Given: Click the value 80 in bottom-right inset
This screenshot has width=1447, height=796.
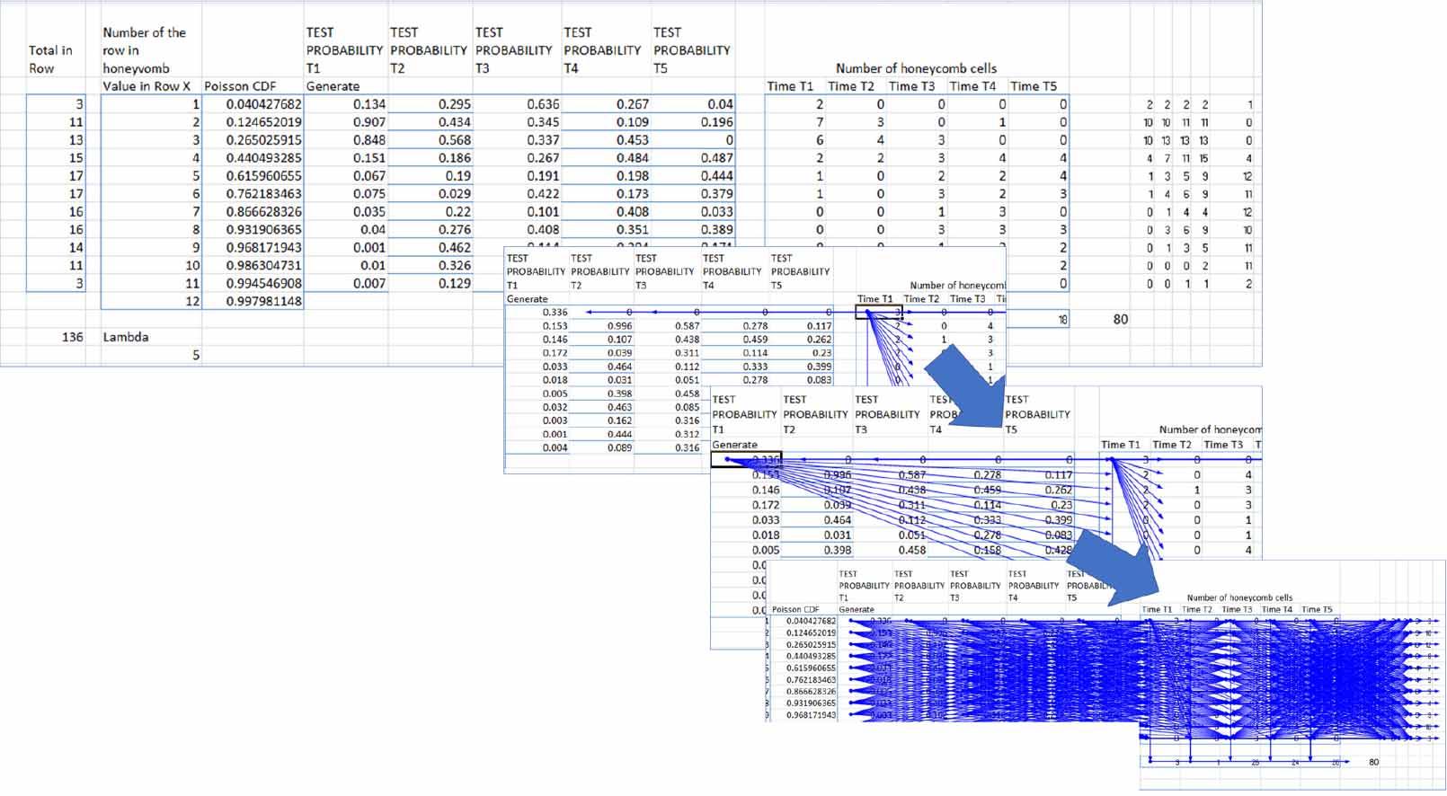Looking at the screenshot, I should coord(1373,762).
